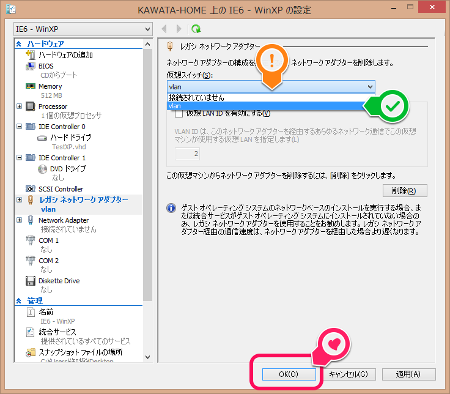Minimize the settings window
The height and width of the screenshot is (394, 450).
tap(394, 8)
